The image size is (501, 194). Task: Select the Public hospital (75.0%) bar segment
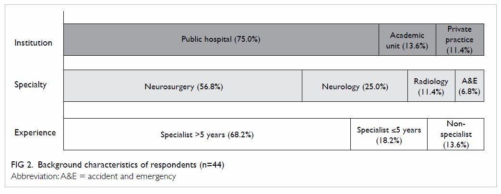(x=221, y=40)
